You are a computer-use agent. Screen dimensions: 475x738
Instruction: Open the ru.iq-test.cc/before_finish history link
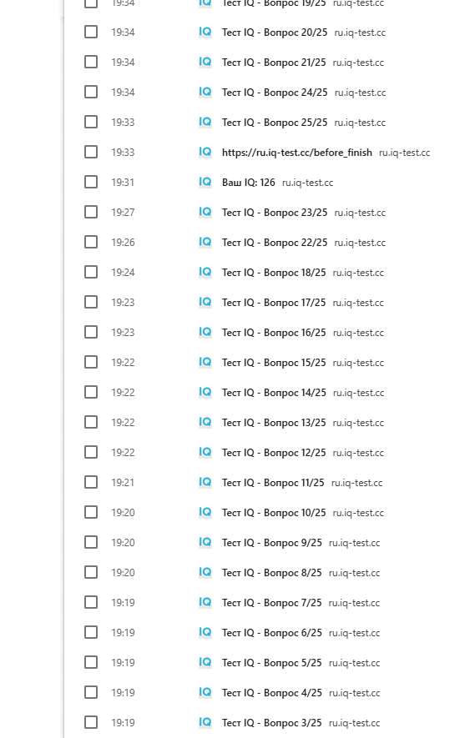(x=297, y=153)
